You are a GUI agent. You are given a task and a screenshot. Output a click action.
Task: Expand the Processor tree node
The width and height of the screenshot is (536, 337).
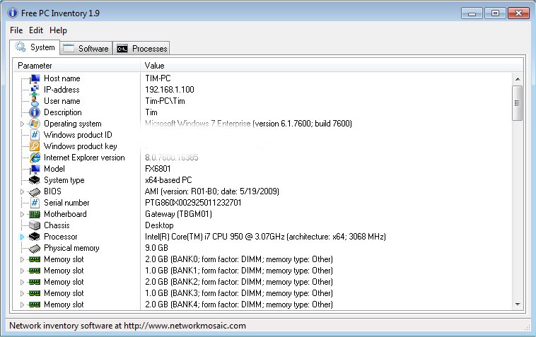pyautogui.click(x=22, y=237)
